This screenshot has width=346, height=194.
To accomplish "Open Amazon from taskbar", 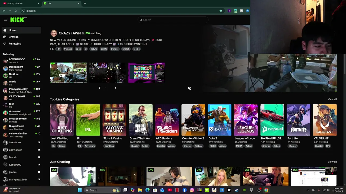I will click(x=214, y=190).
